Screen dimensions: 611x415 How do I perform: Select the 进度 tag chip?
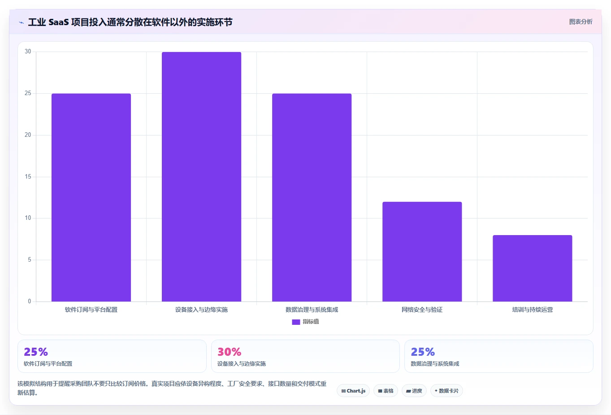(414, 391)
